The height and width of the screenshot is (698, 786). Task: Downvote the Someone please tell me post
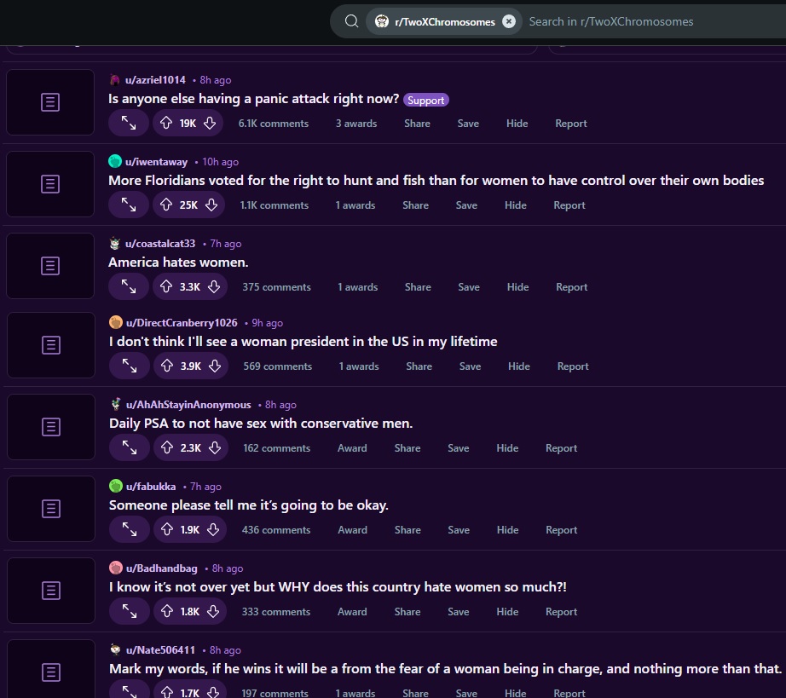click(x=213, y=529)
